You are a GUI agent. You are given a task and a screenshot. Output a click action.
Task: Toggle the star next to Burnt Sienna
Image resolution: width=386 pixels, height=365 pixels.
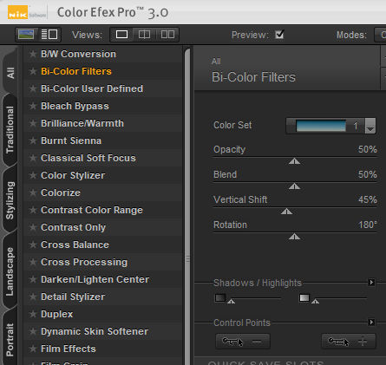click(x=33, y=140)
